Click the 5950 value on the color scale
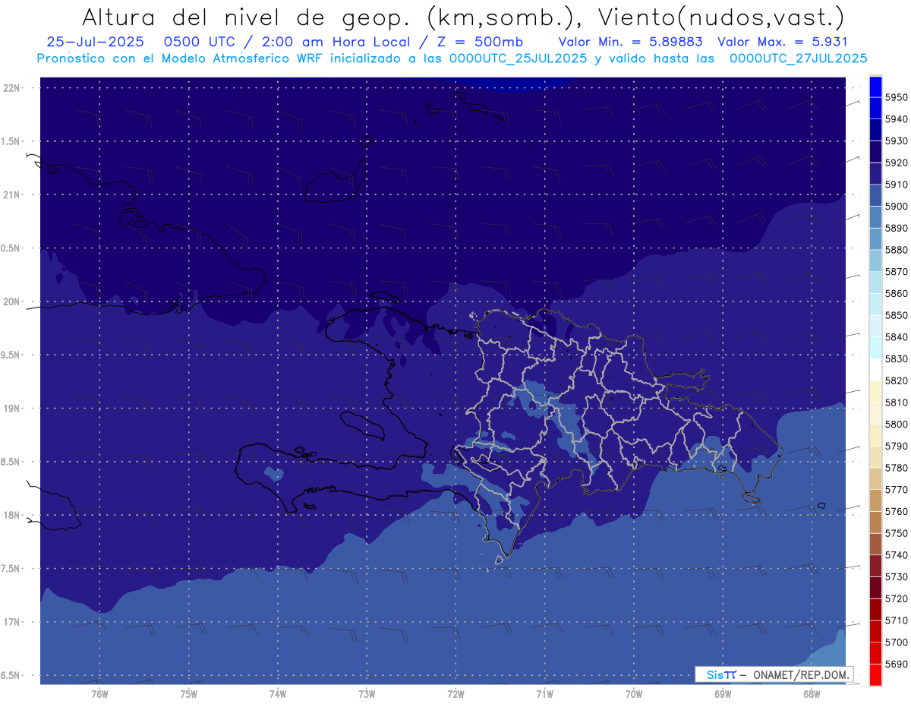 coord(897,97)
